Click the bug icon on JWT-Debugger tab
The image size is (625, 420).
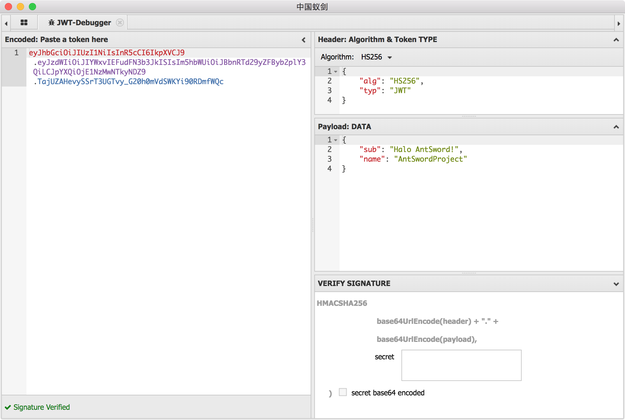click(52, 23)
